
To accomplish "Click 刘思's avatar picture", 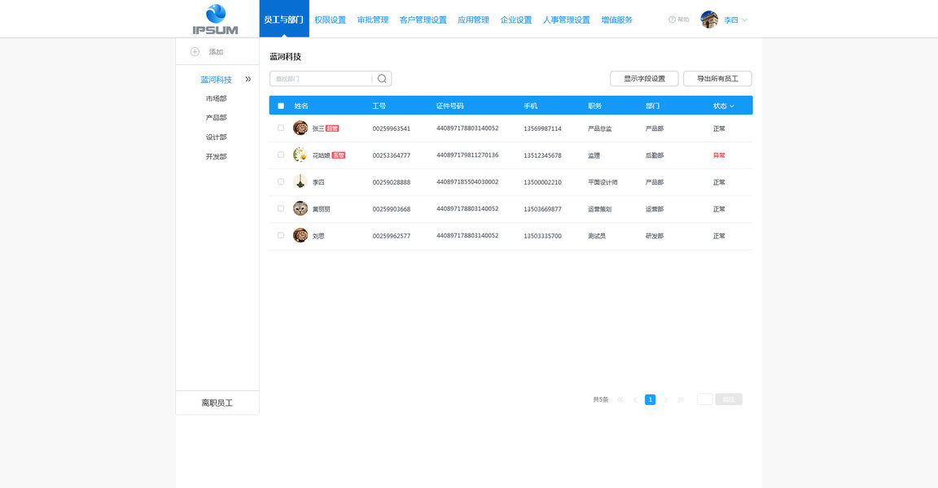I will 300,235.
